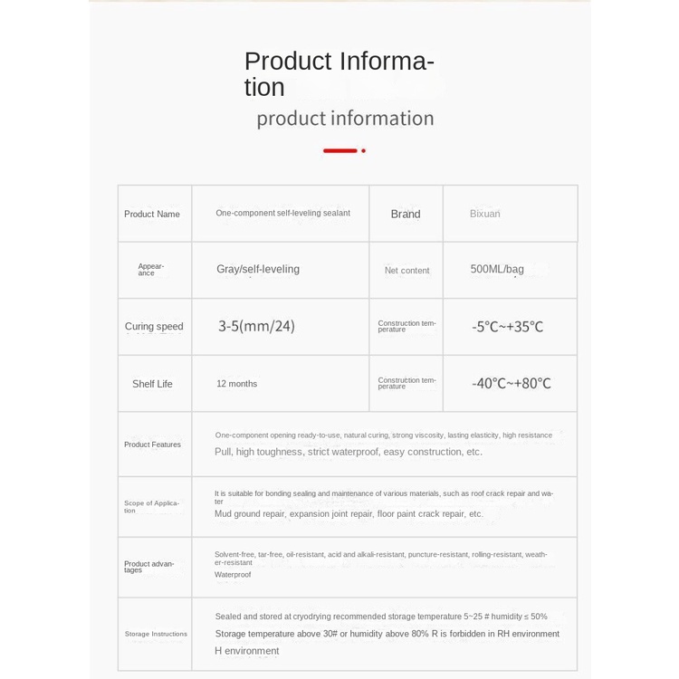Select the "Bixuan" brand value
Image resolution: width=679 pixels, height=679 pixels.
tap(485, 215)
